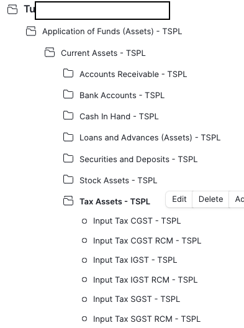Select Input Tax CGST - TSPL account
The height and width of the screenshot is (328, 244).
click(137, 221)
